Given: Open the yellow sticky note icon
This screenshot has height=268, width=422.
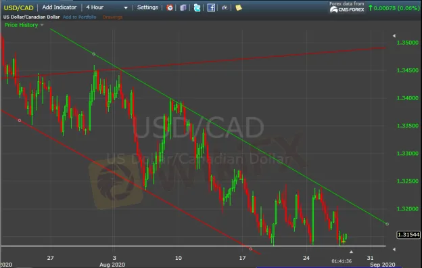Looking at the screenshot, I should [239, 7].
